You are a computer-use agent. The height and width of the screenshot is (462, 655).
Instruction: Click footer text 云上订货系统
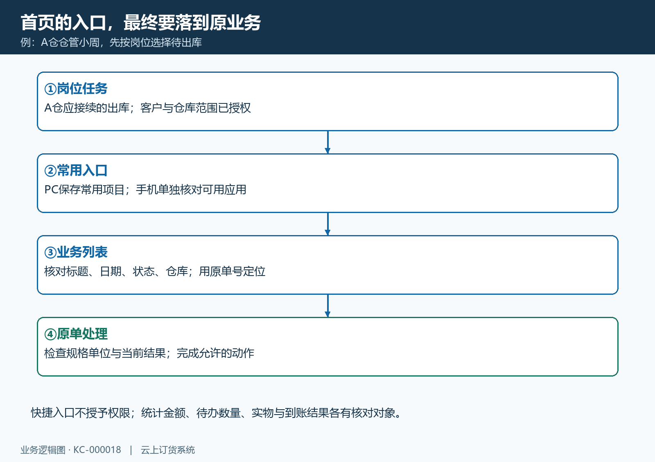pyautogui.click(x=168, y=450)
